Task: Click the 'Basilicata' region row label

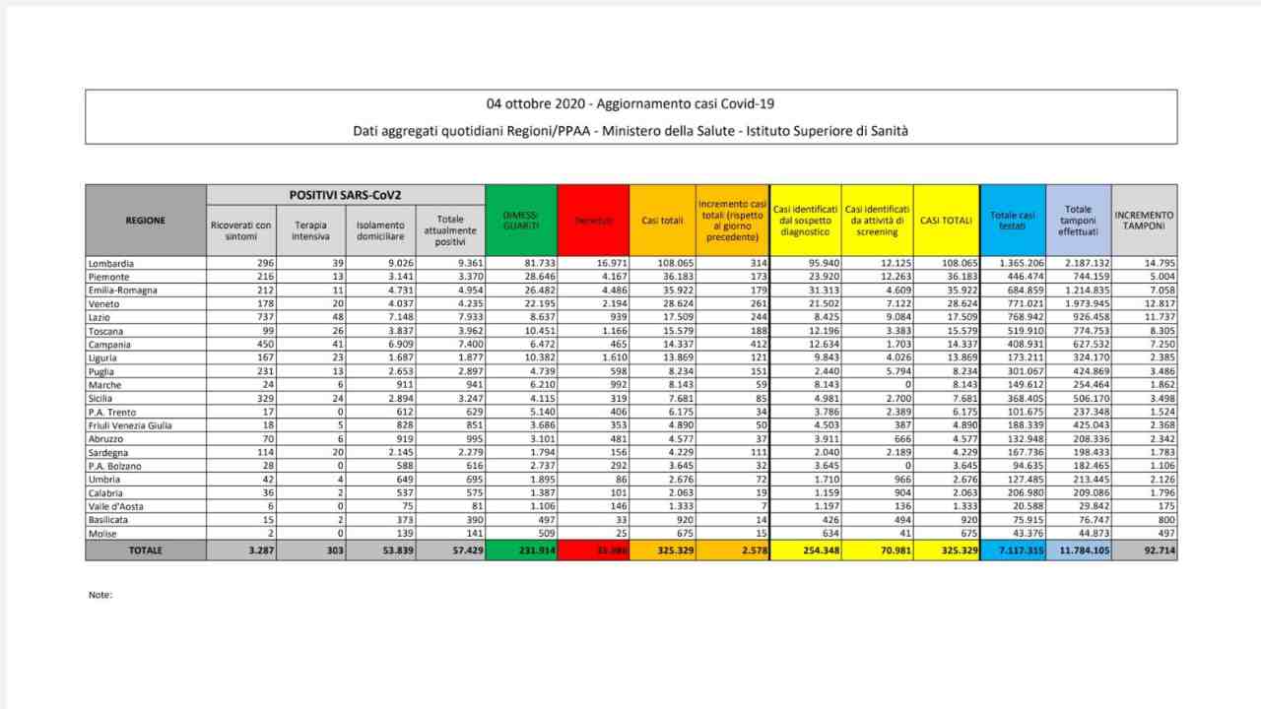Action: point(108,521)
